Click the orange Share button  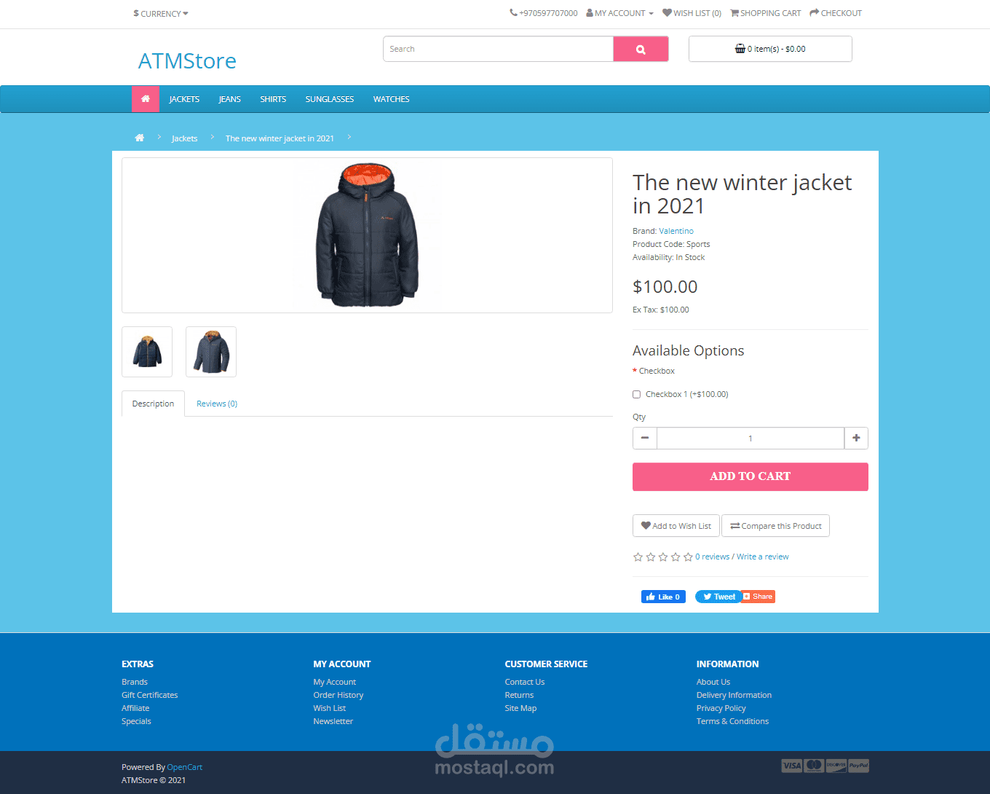(758, 597)
